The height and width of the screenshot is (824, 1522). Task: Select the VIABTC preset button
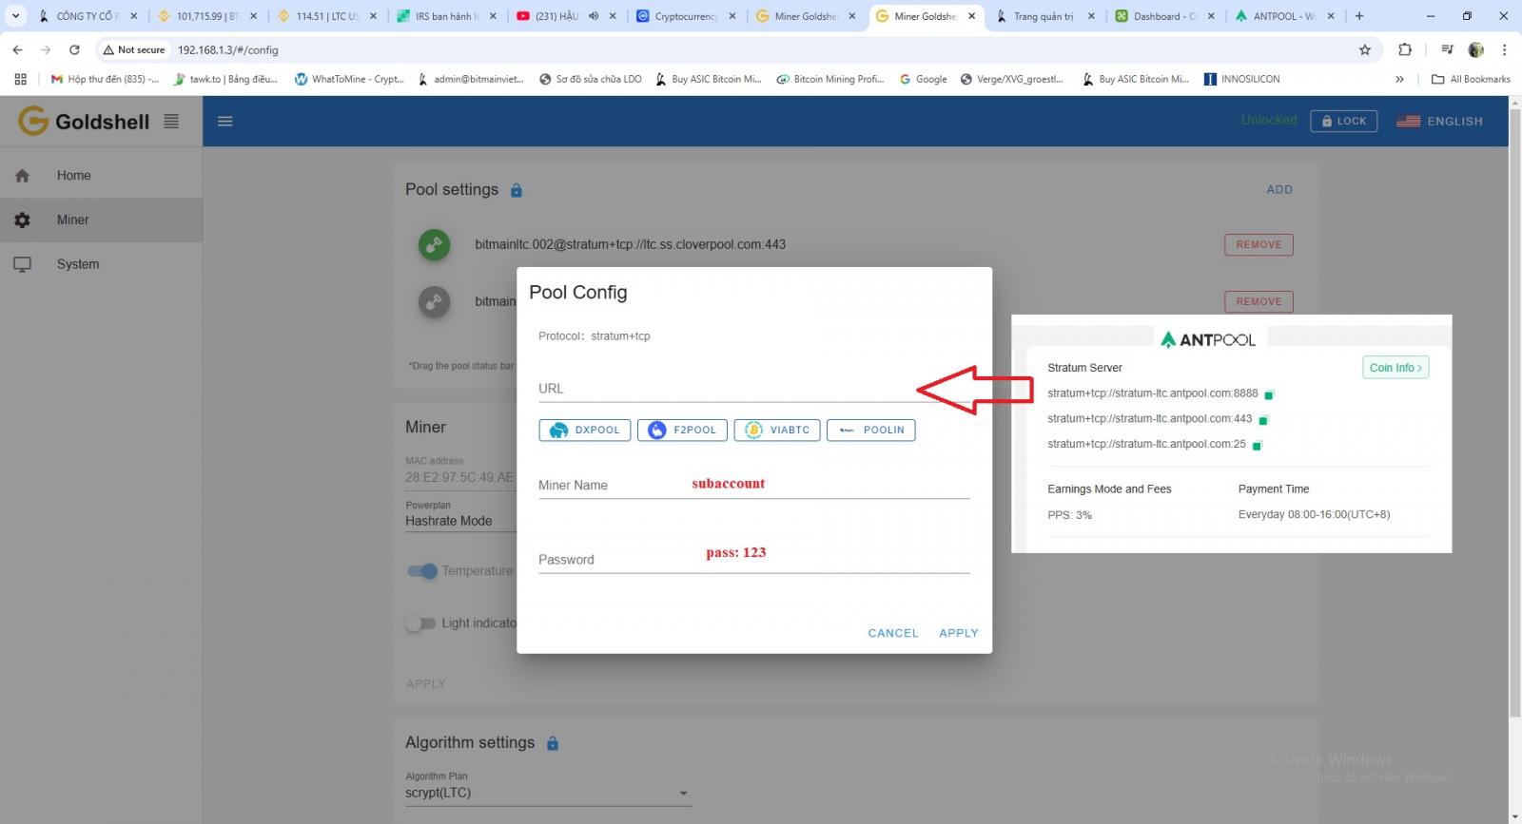[777, 431]
